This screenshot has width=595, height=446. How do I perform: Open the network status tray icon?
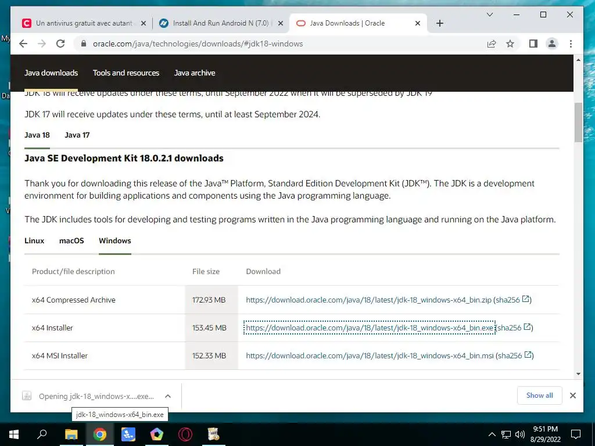(506, 434)
